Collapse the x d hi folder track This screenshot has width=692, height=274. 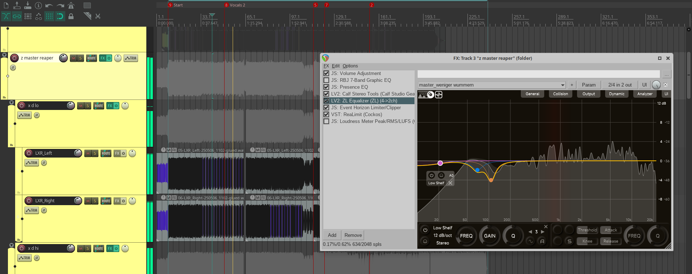point(12,246)
